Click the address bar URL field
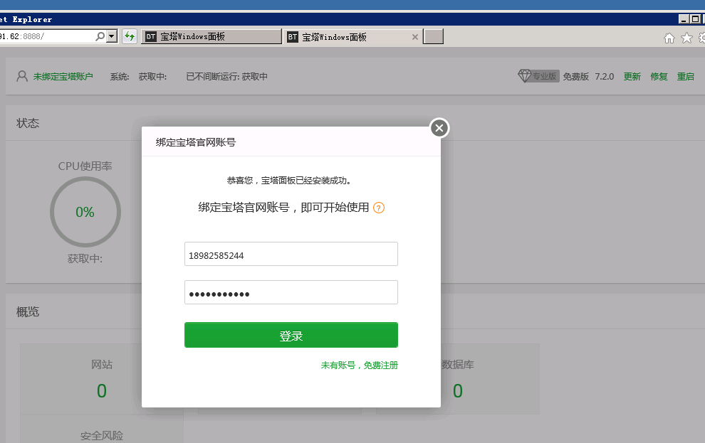Image resolution: width=705 pixels, height=443 pixels. (x=47, y=36)
